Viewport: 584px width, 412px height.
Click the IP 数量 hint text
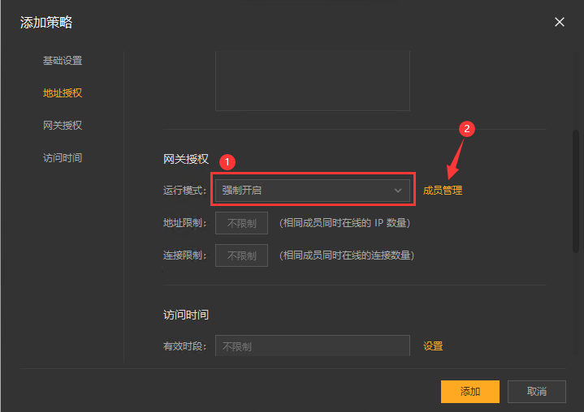click(x=344, y=223)
